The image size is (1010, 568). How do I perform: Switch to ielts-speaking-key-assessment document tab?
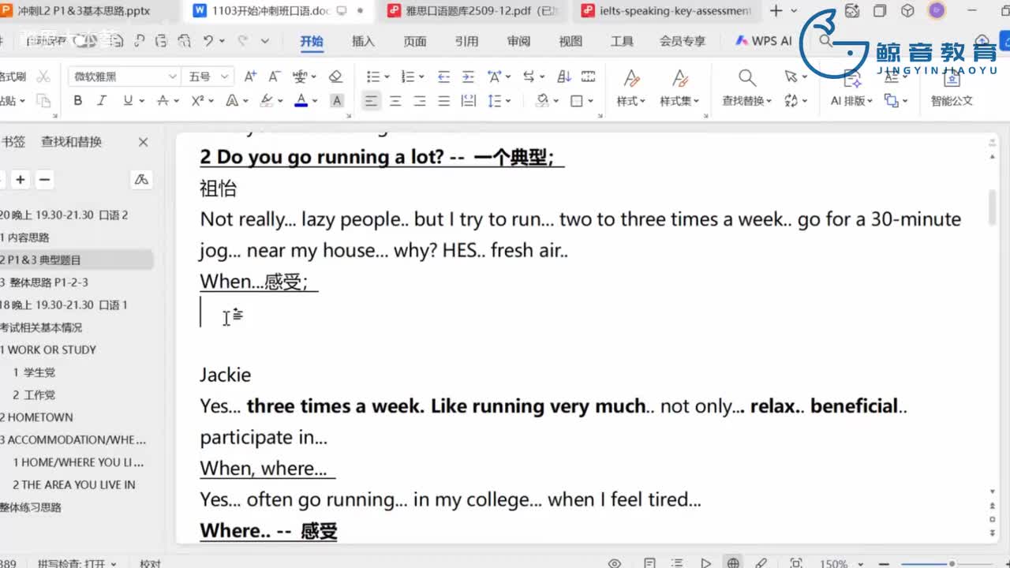pyautogui.click(x=667, y=11)
